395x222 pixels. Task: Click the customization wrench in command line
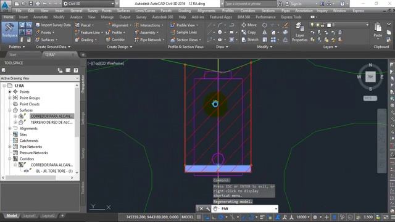coord(207,208)
